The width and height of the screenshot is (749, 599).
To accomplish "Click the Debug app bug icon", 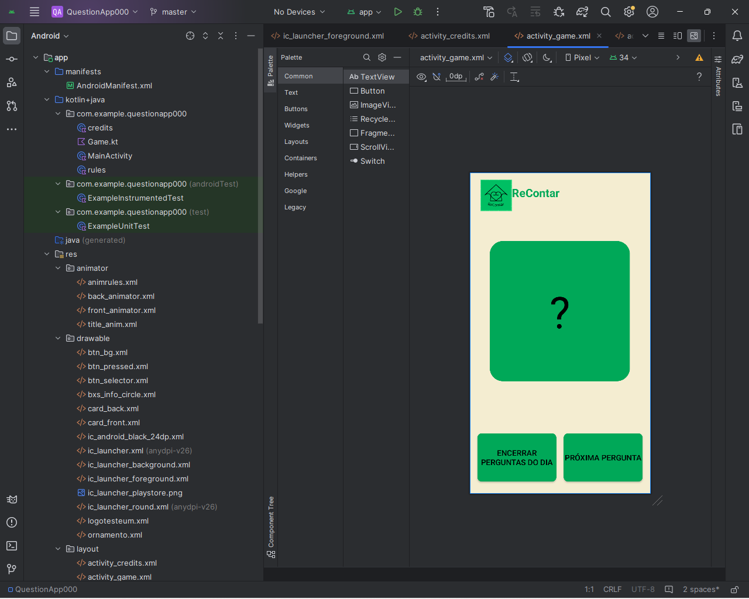I will 418,12.
